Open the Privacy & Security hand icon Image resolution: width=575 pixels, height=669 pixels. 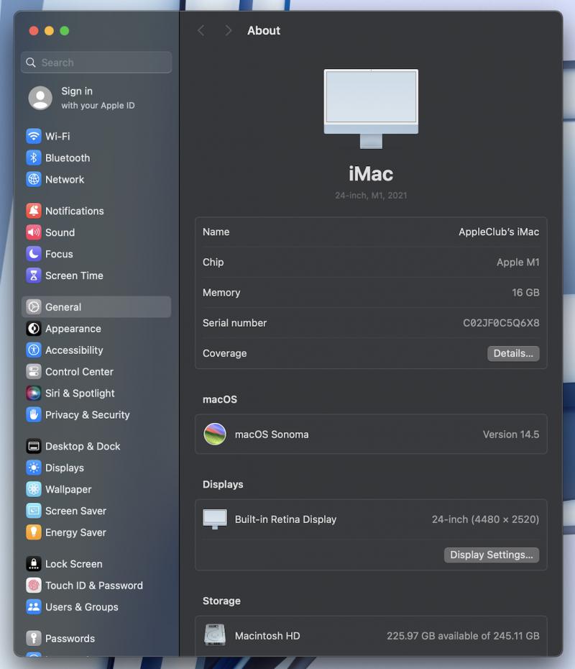click(x=34, y=415)
